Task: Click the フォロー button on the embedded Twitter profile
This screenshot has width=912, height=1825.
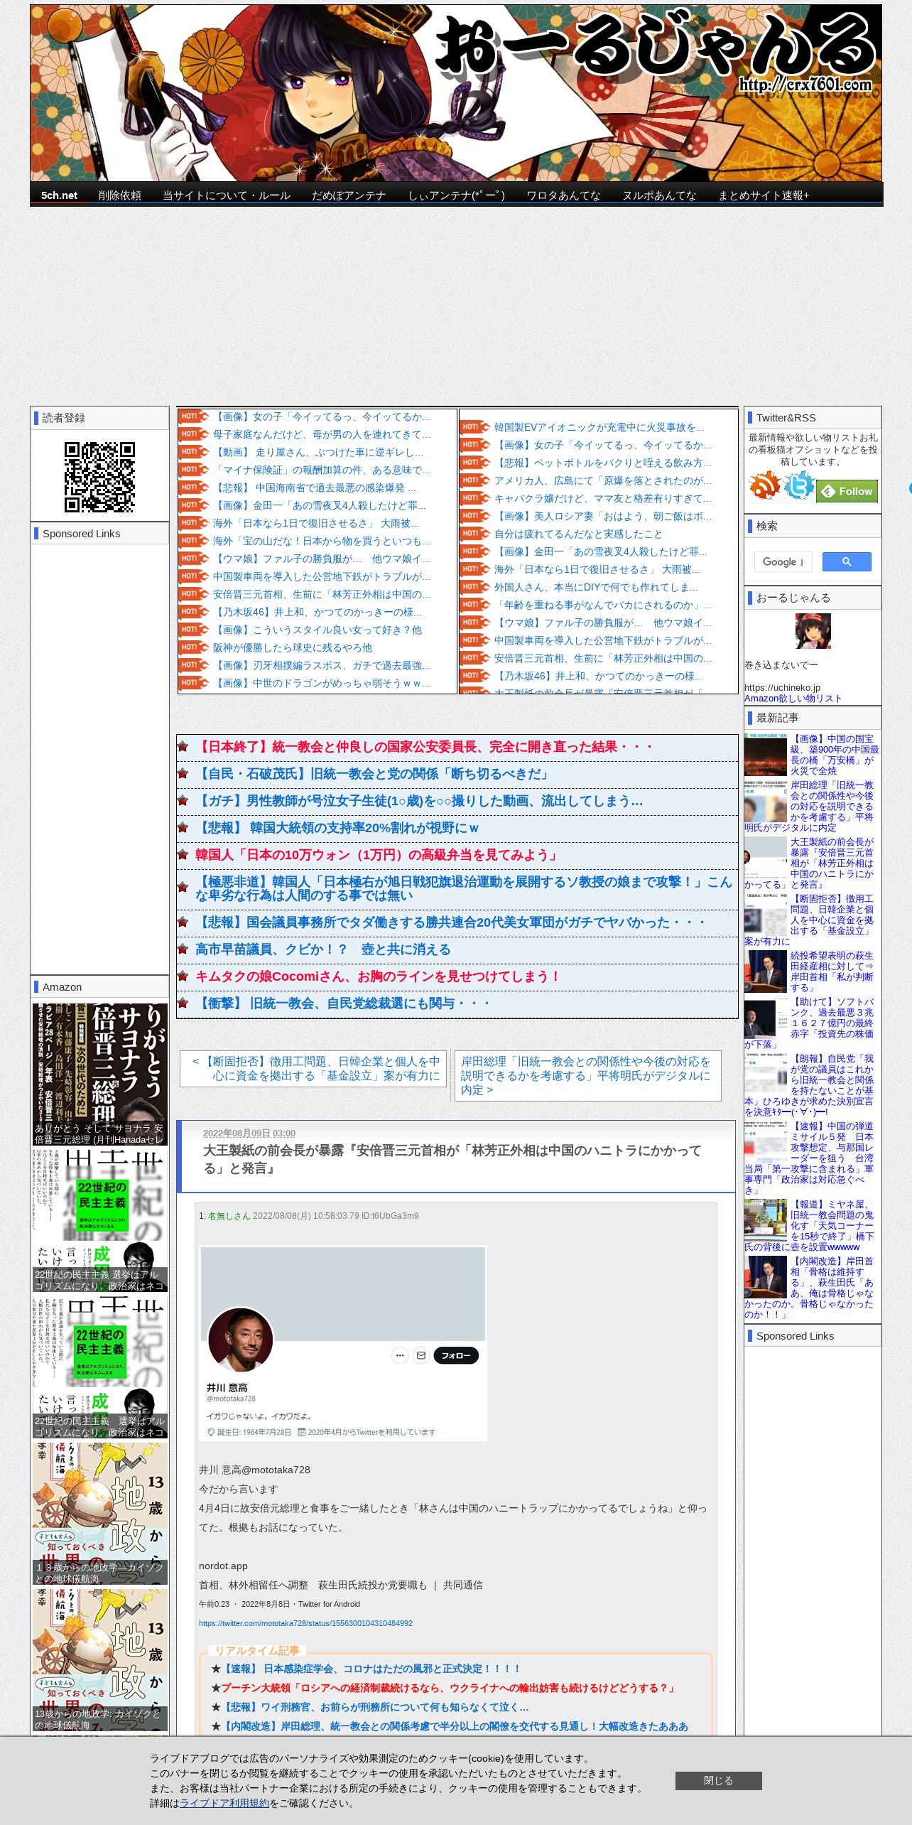Action: [455, 1355]
